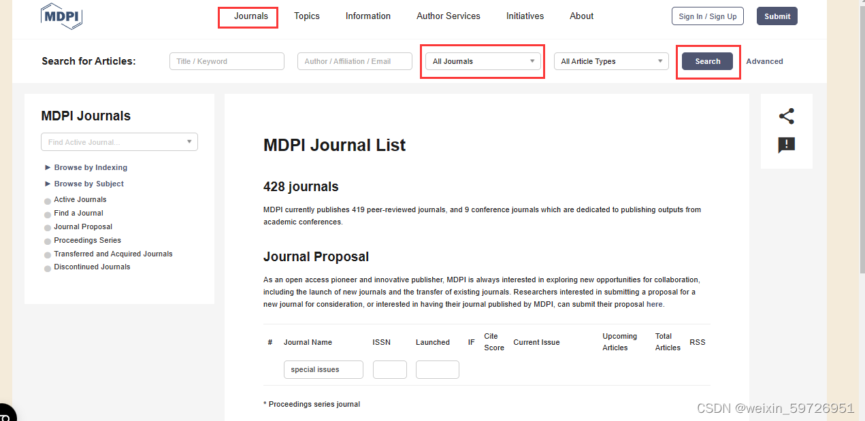Open the All Article Types dropdown

click(611, 61)
